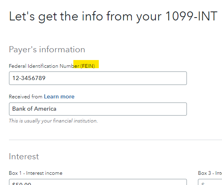Place cursor in the $50.00 amount

point(22,184)
